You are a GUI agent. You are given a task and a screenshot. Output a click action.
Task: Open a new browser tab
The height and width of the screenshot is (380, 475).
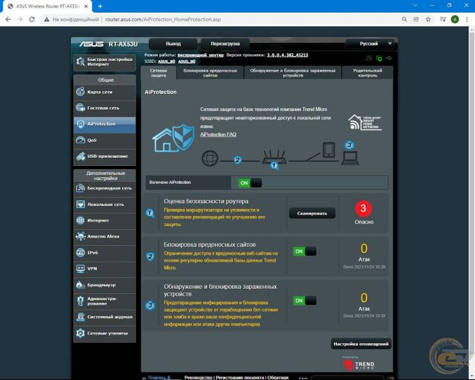pos(100,6)
